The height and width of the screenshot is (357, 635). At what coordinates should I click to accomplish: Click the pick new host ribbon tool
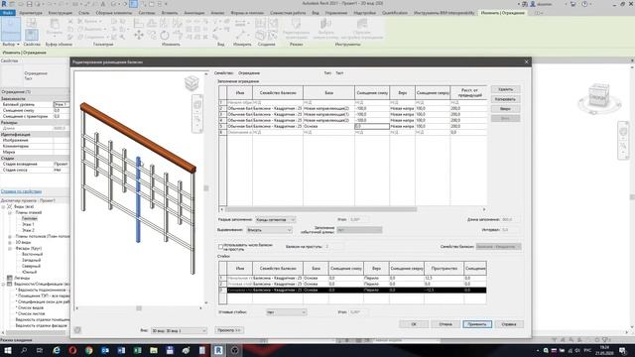(x=325, y=29)
